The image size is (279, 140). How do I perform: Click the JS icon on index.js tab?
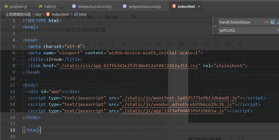pyautogui.click(x=40, y=6)
